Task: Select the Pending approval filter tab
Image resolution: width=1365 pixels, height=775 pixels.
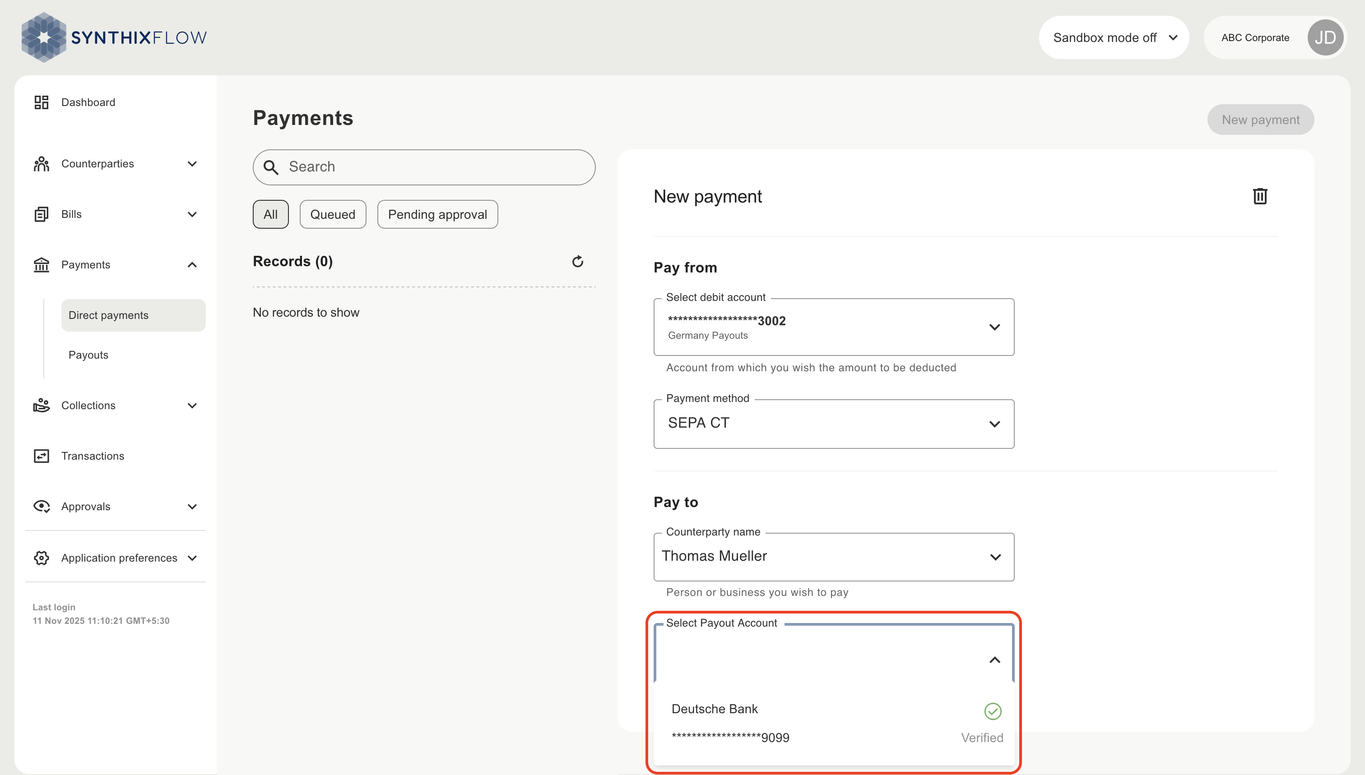Action: point(437,214)
